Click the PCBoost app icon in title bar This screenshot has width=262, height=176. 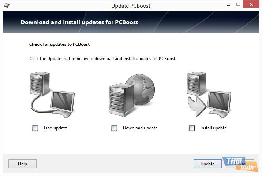(7, 5)
